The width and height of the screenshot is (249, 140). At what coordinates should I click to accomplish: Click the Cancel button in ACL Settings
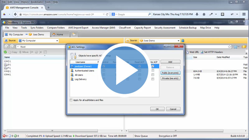pyautogui.click(x=173, y=109)
